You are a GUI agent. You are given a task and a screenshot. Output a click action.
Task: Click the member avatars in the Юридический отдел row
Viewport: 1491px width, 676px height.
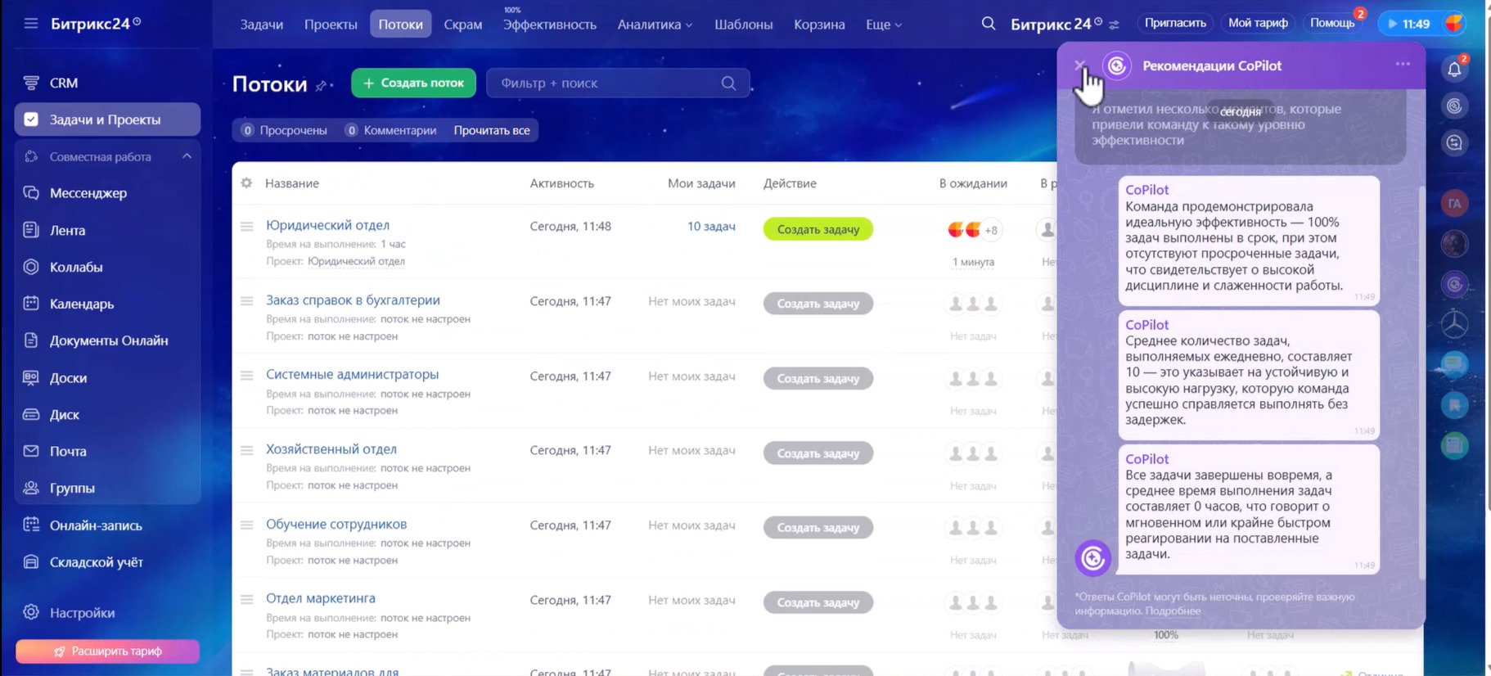[x=973, y=230]
